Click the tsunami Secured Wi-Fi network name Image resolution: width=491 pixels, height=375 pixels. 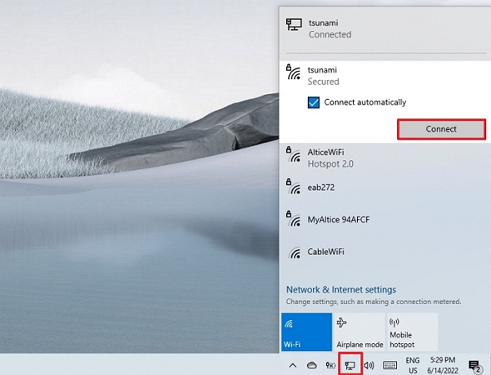point(322,70)
